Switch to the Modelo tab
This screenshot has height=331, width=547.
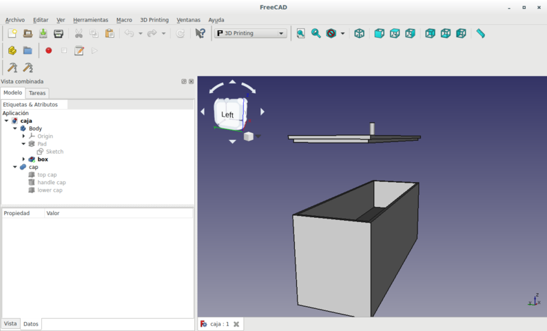[x=13, y=92]
